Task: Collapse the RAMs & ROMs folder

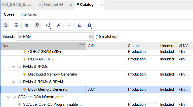Action: point(13,67)
